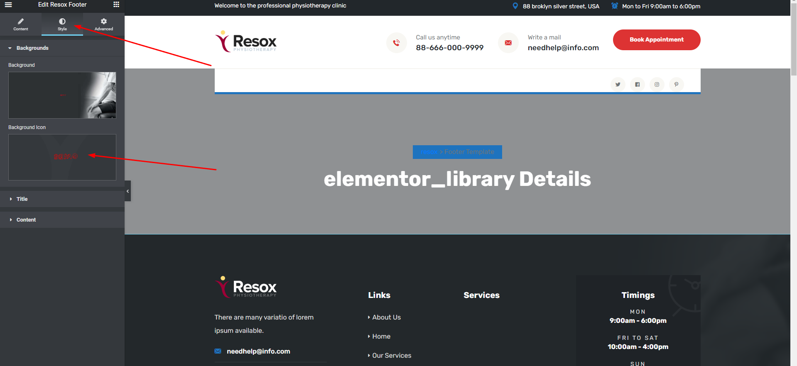797x366 pixels.
Task: Click the Edit Resox Footer panel title
Action: point(62,5)
